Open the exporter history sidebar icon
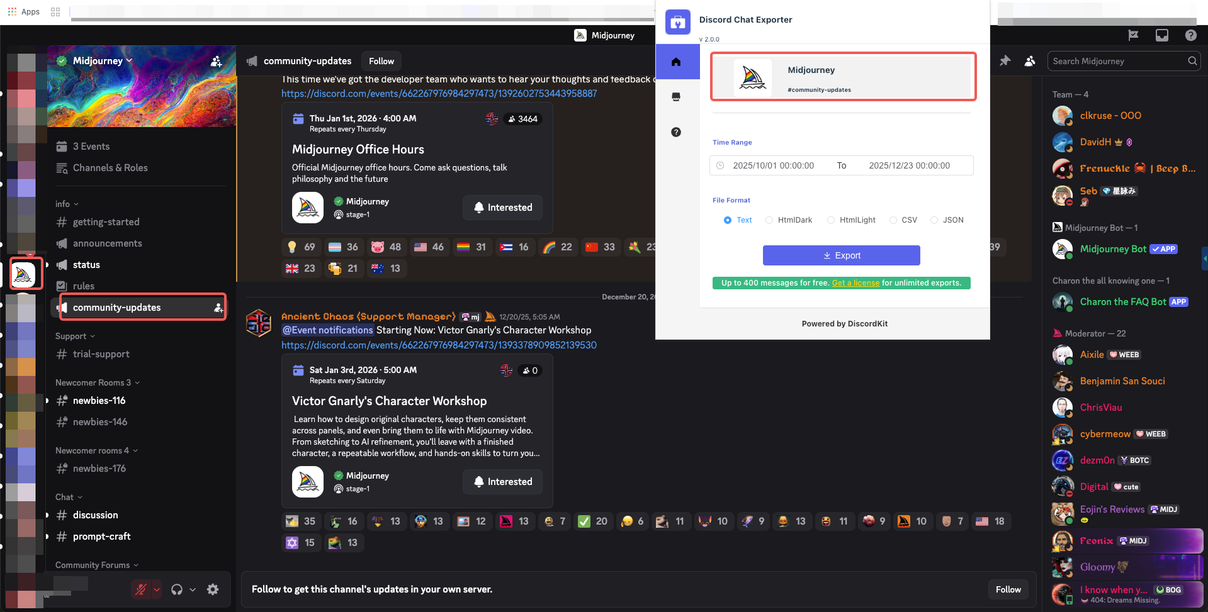Viewport: 1208px width, 612px height. point(676,97)
